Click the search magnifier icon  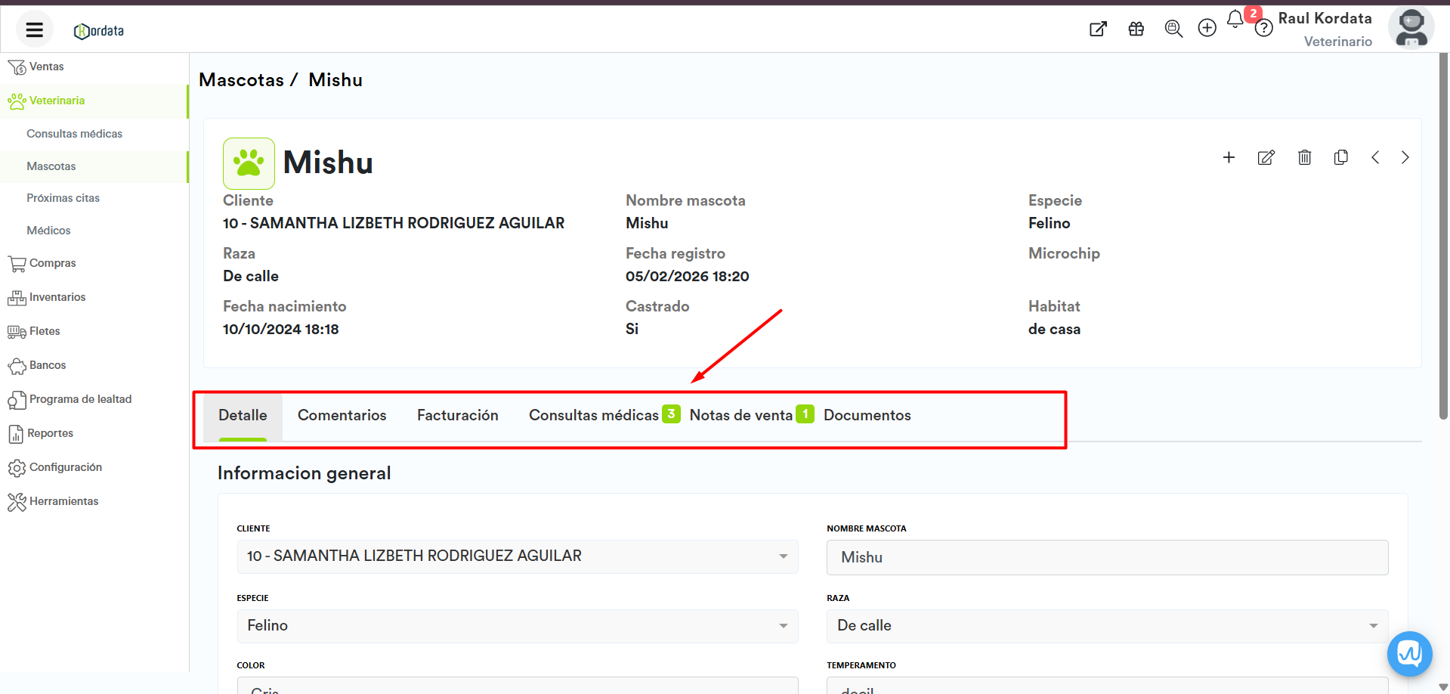pyautogui.click(x=1173, y=29)
